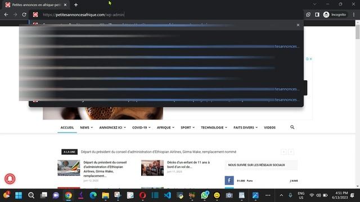This screenshot has width=360, height=202.
Task: Open the clock showing 4:51 PM
Action: [x=340, y=195]
